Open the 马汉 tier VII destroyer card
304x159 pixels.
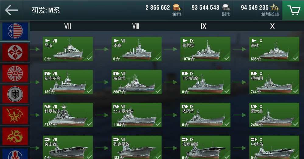click(68, 49)
